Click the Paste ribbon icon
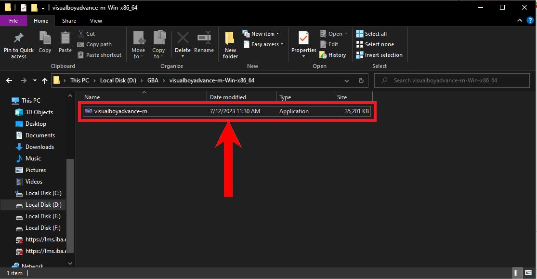The width and height of the screenshot is (537, 279). [x=65, y=38]
